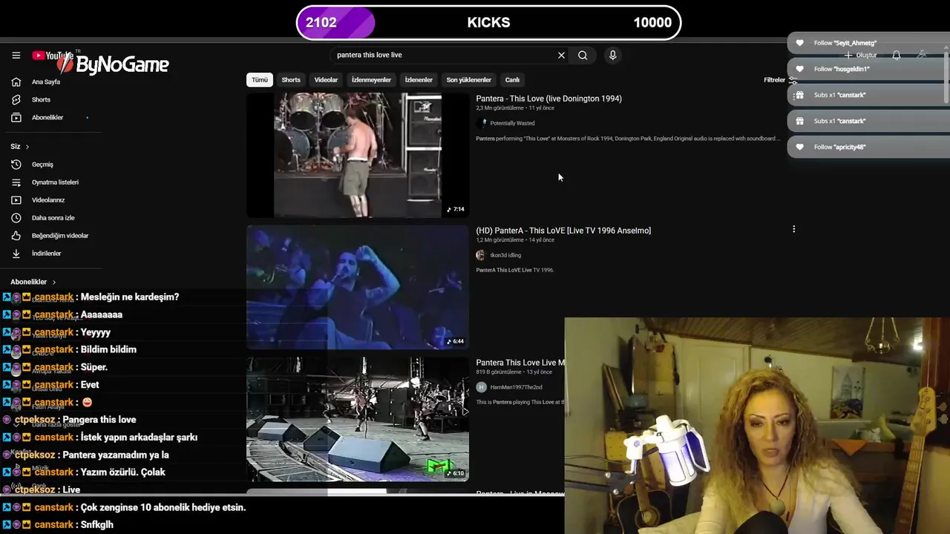The height and width of the screenshot is (534, 950).
Task: Clear the search box with X
Action: (561, 55)
